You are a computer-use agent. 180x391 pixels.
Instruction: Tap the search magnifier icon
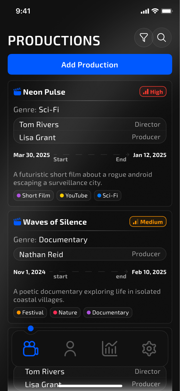click(162, 38)
